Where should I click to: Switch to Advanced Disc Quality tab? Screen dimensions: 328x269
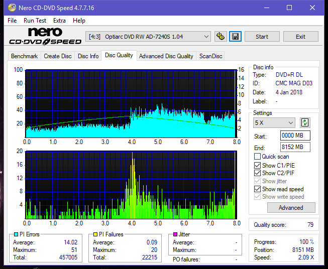point(166,56)
